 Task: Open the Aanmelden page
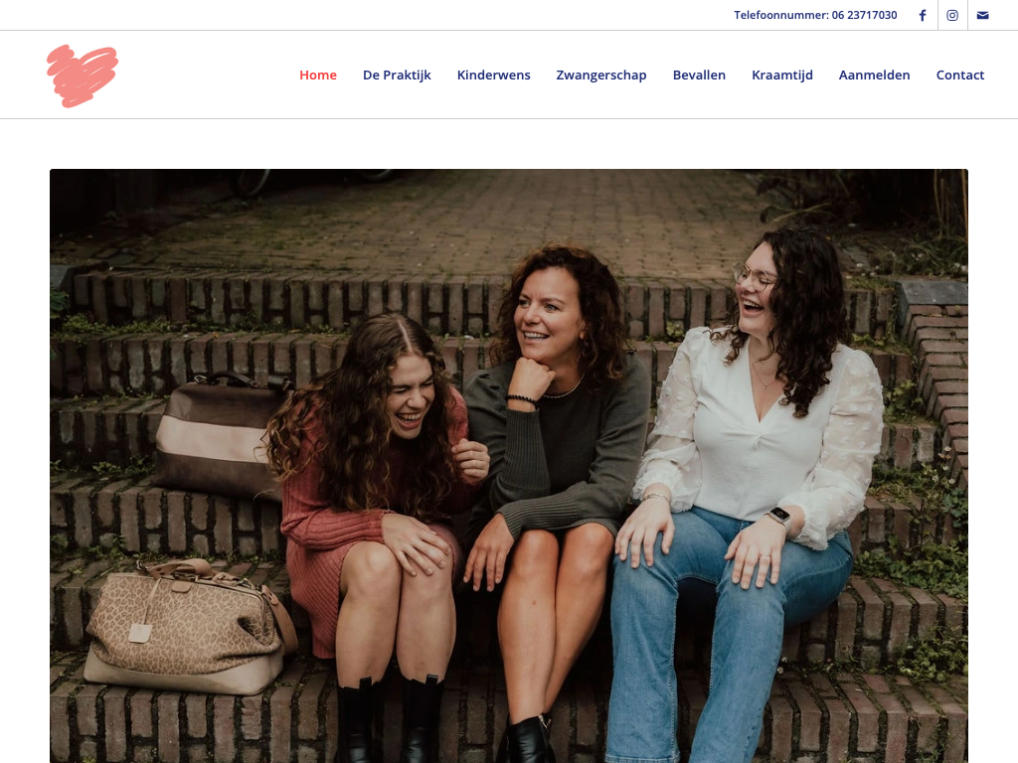[x=875, y=75]
